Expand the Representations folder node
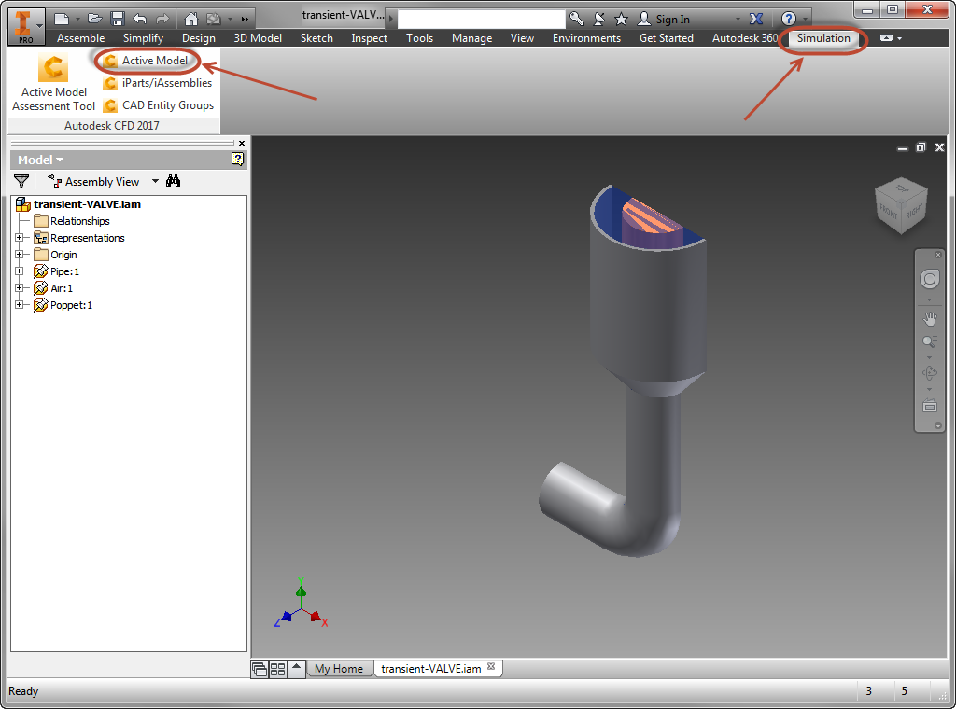Viewport: 956px width, 709px height. [x=19, y=238]
